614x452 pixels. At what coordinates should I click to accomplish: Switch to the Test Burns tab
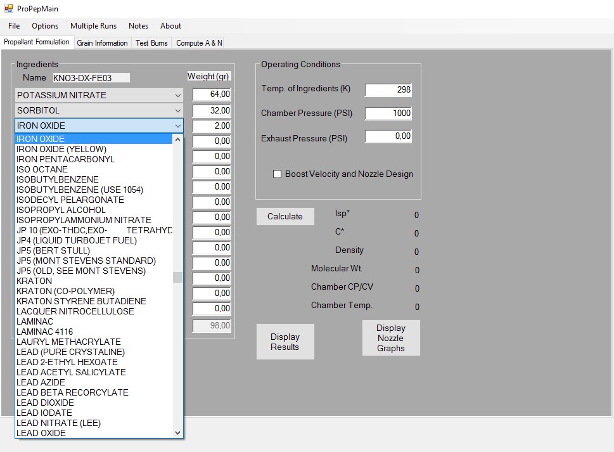(151, 43)
